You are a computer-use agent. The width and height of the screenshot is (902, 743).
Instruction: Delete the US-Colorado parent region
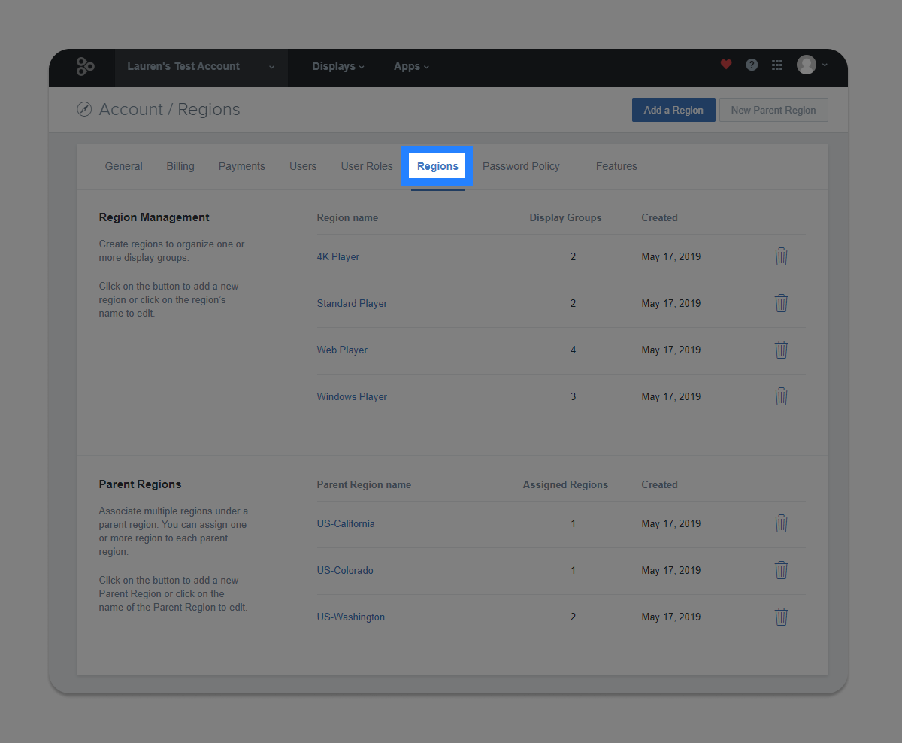[782, 570]
